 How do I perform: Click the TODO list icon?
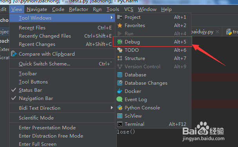(x=120, y=50)
